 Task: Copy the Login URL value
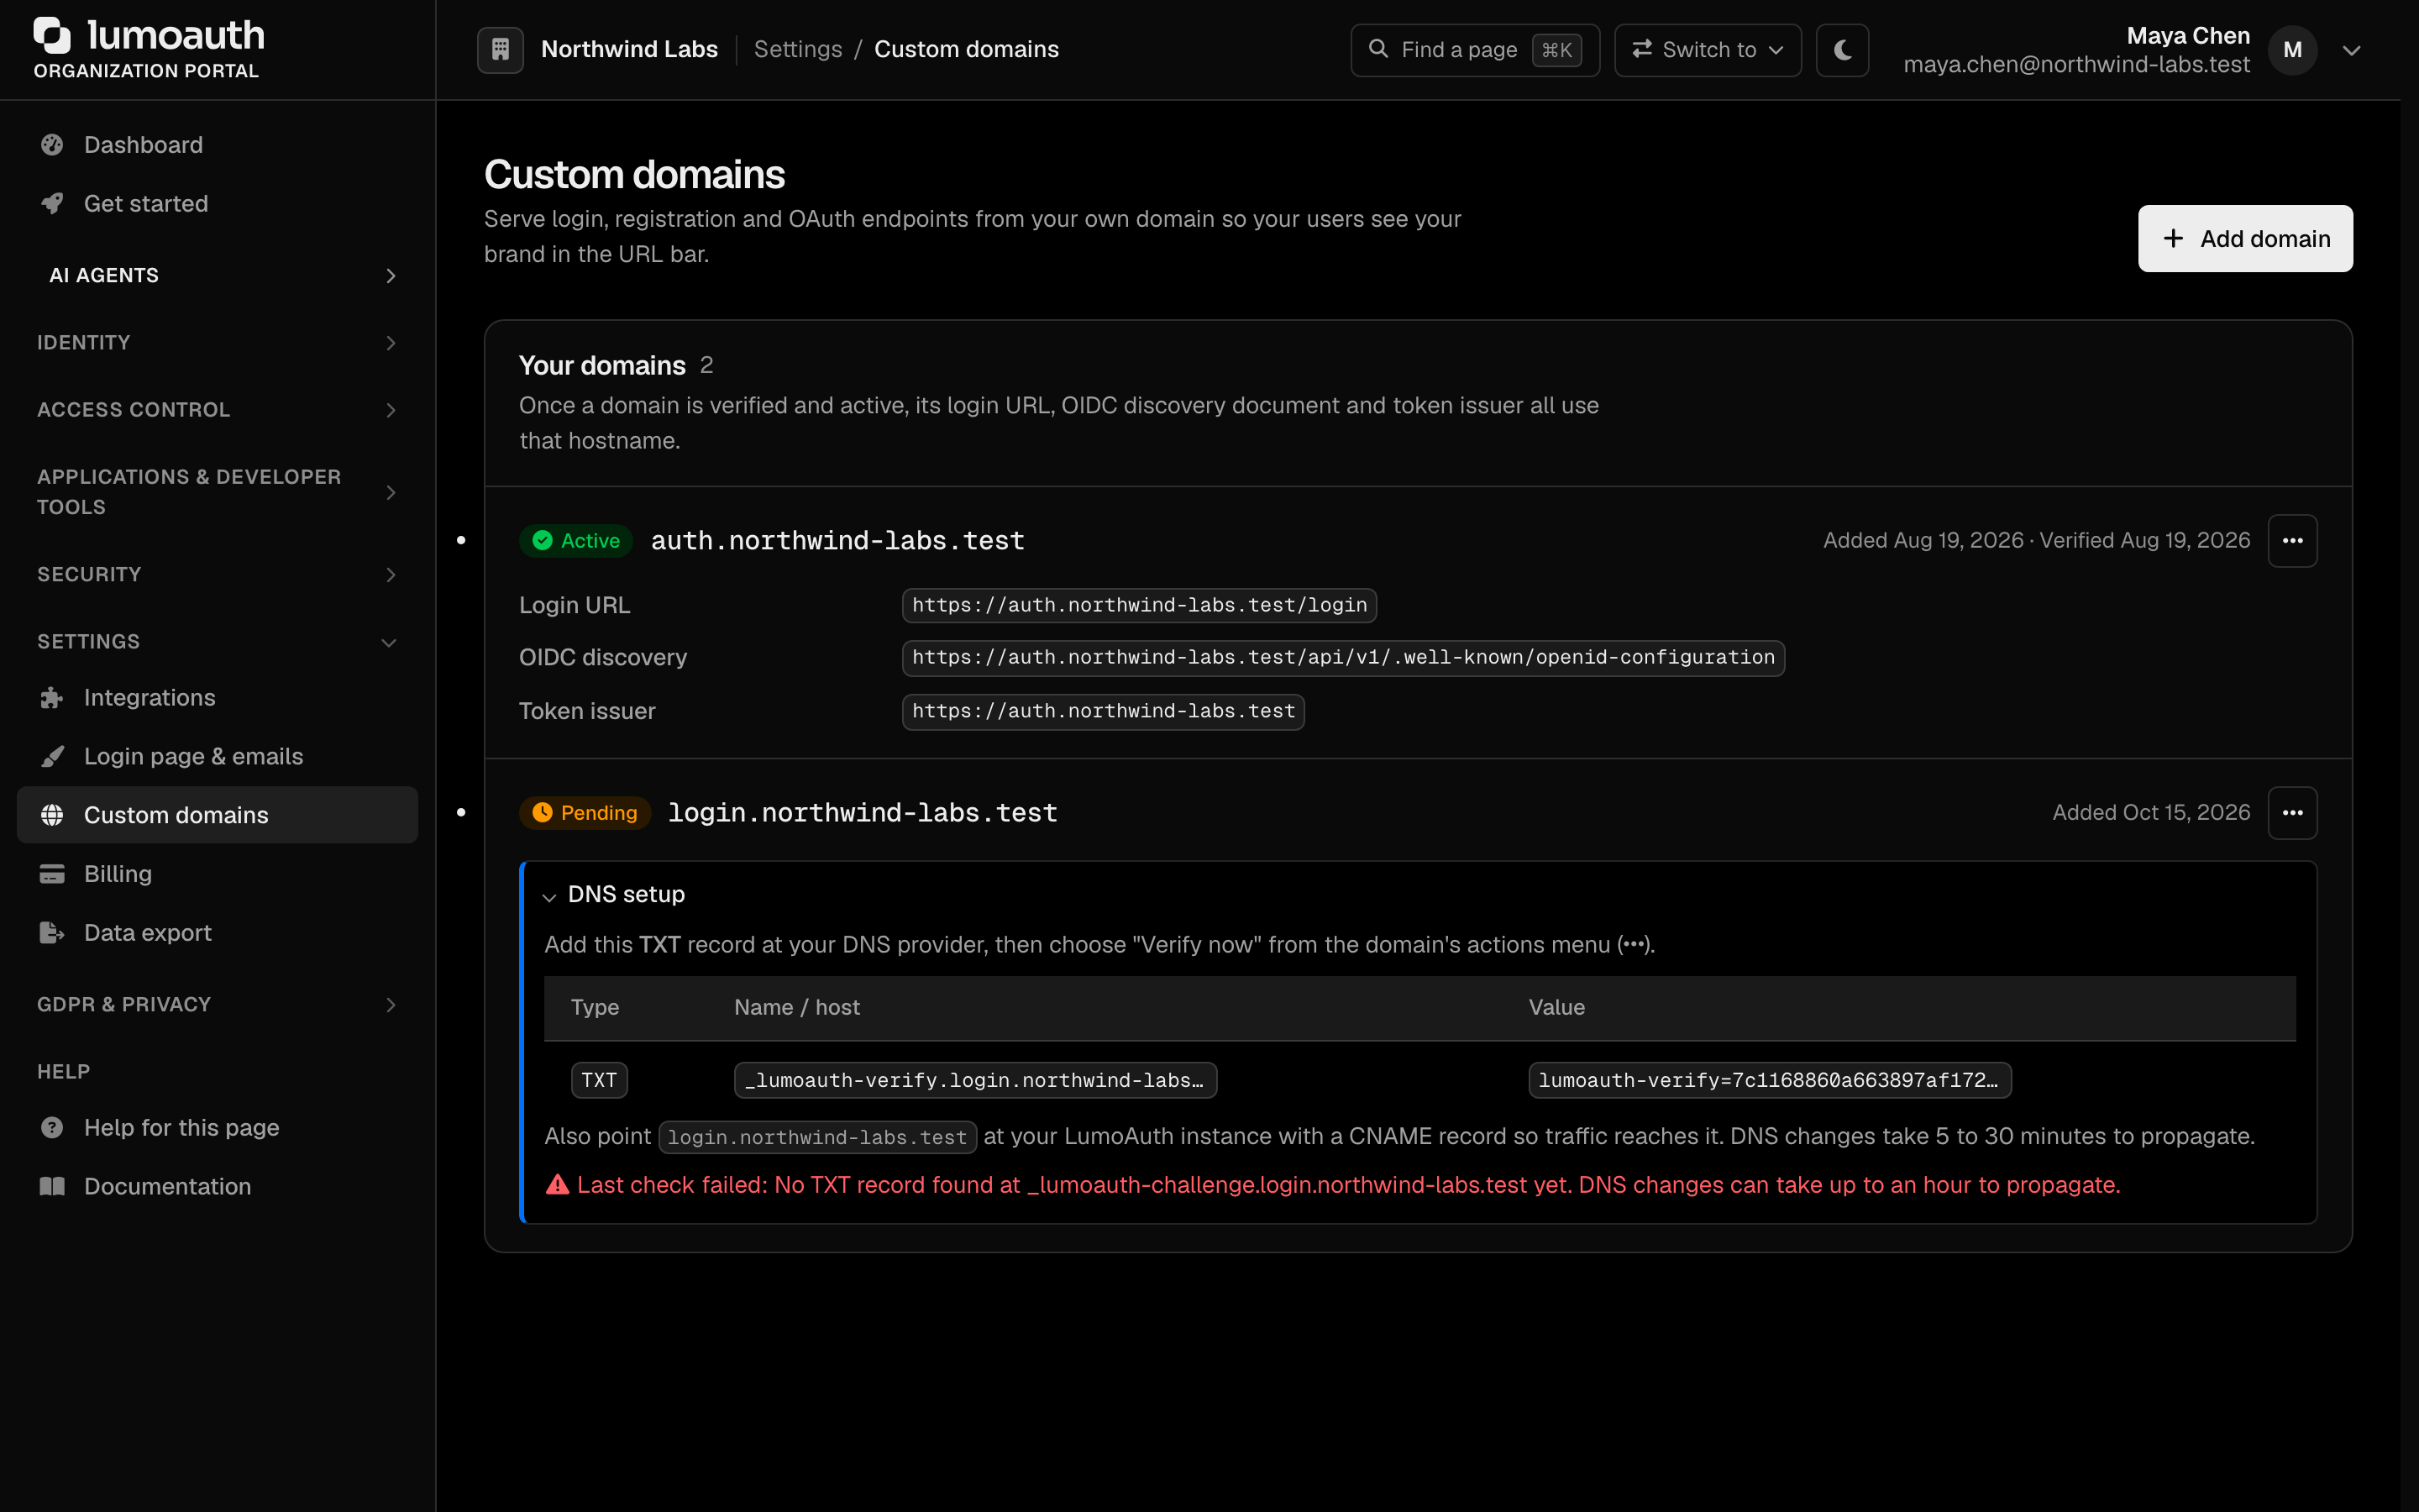tap(1140, 605)
